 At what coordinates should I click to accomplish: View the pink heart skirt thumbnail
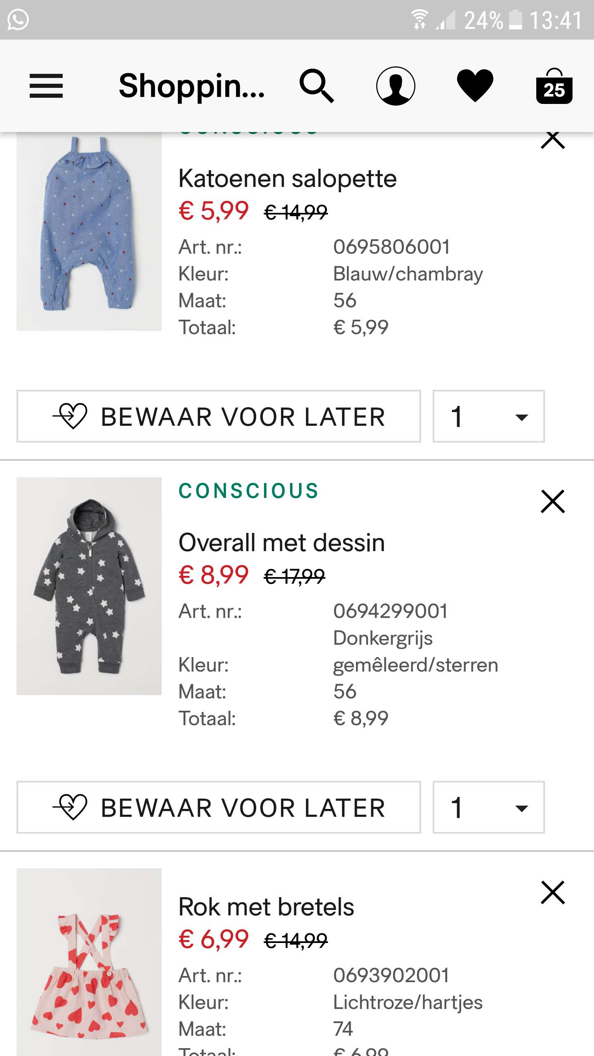point(89,965)
